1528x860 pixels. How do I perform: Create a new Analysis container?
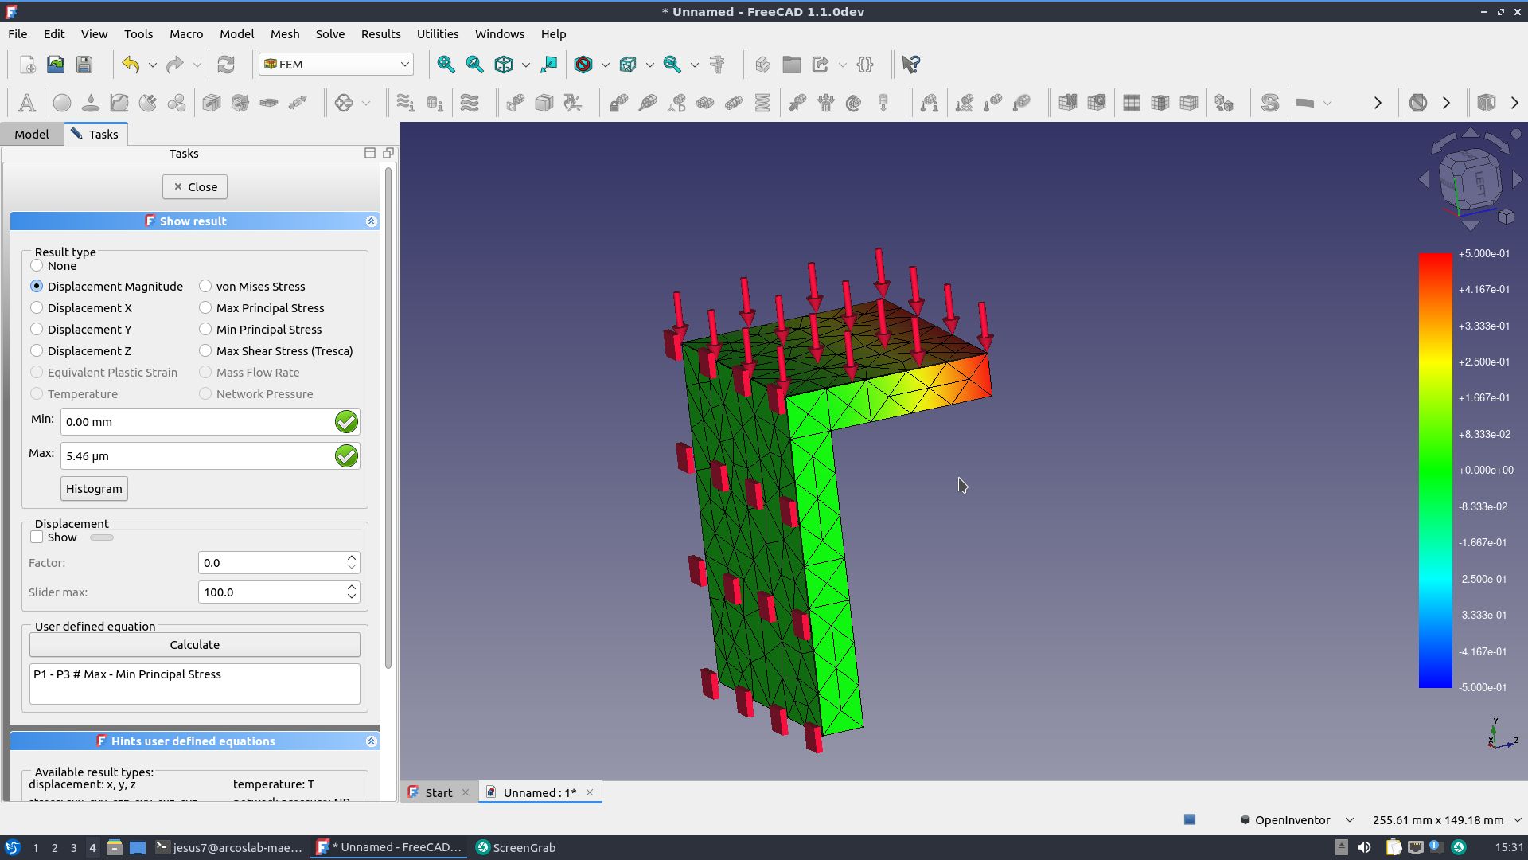coord(27,103)
